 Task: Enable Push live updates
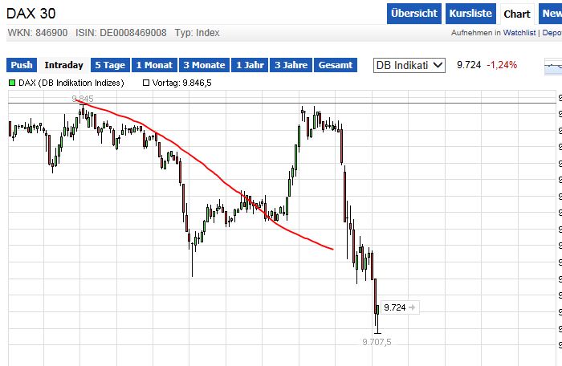click(22, 65)
